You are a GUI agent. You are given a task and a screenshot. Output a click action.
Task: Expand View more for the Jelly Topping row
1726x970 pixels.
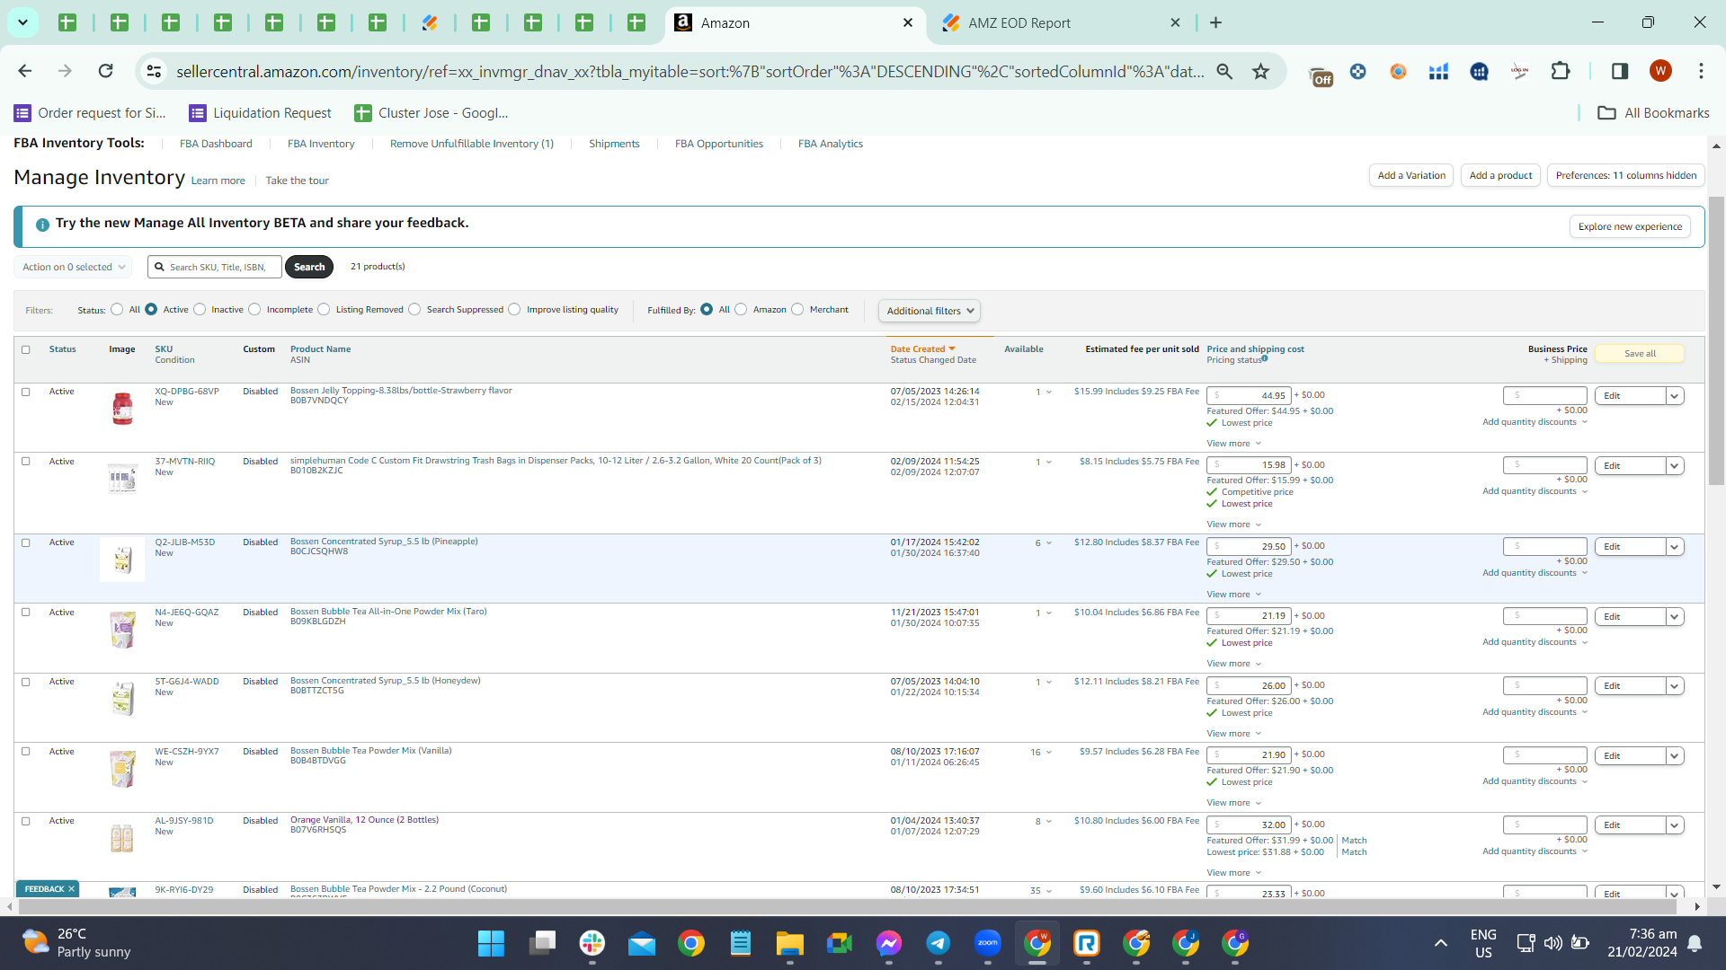coord(1234,444)
